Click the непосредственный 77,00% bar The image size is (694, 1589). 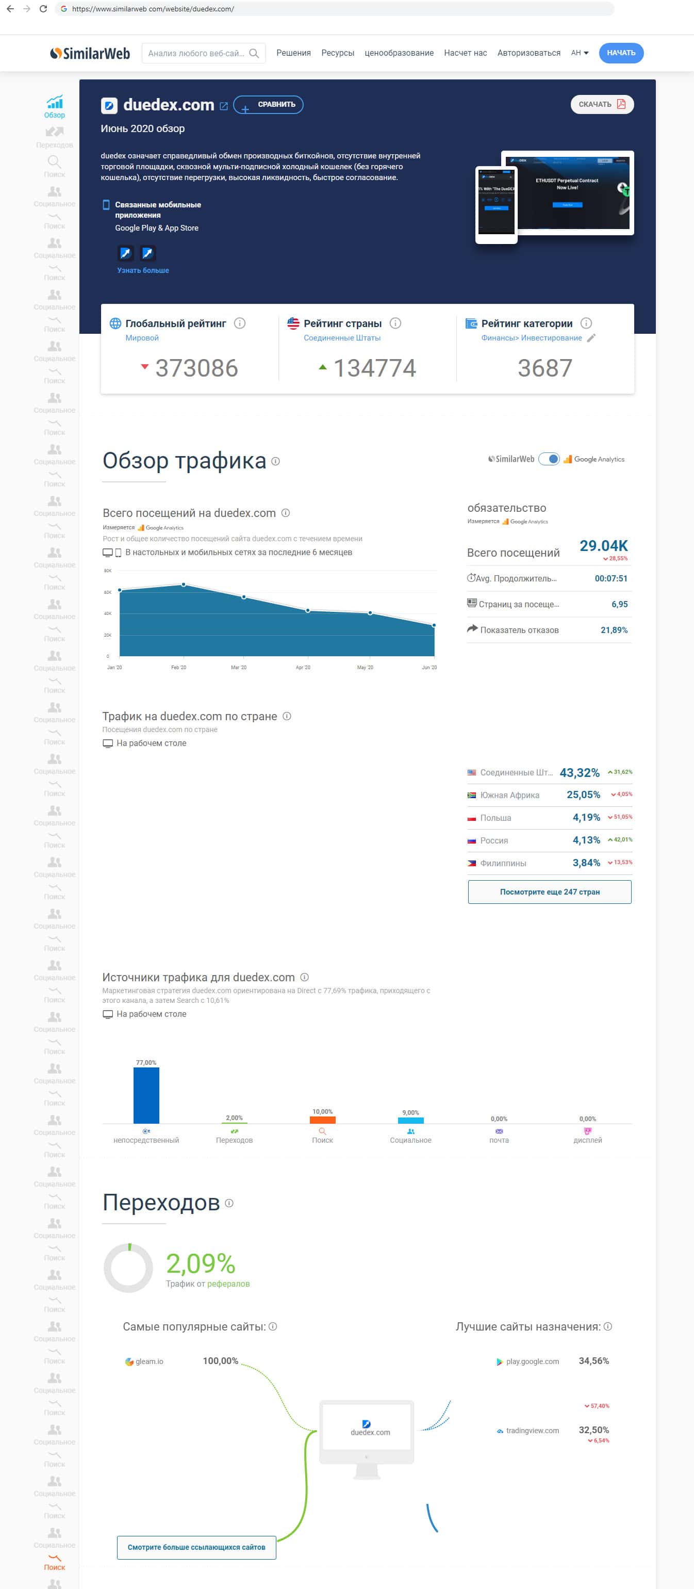click(x=146, y=1095)
